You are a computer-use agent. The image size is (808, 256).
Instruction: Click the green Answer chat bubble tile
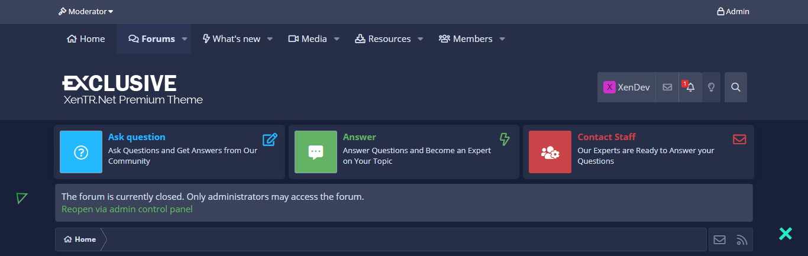pos(316,152)
